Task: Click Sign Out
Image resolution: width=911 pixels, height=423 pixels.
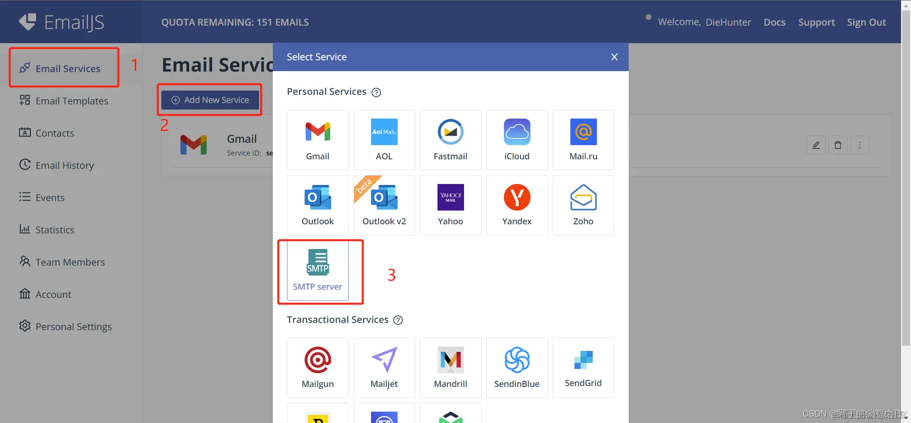Action: coord(866,22)
